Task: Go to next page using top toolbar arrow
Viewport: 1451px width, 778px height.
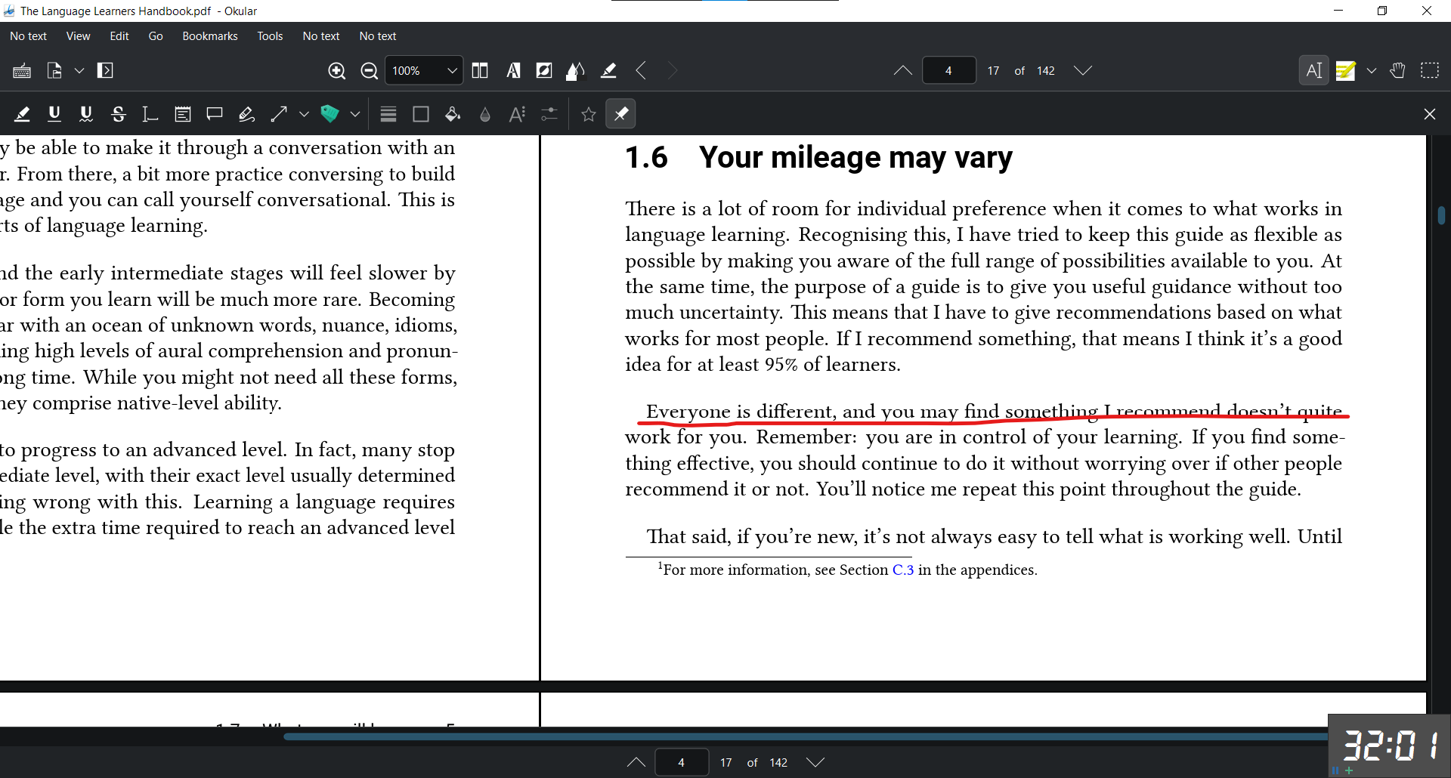Action: (1083, 71)
